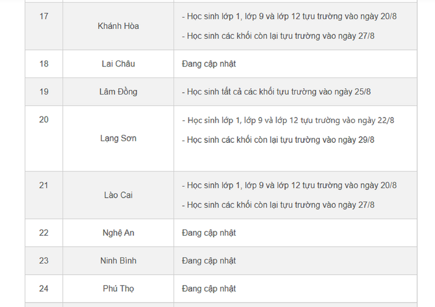
Task: Click "Đang cập nhật" in Ninh Bình row
Action: 208,261
